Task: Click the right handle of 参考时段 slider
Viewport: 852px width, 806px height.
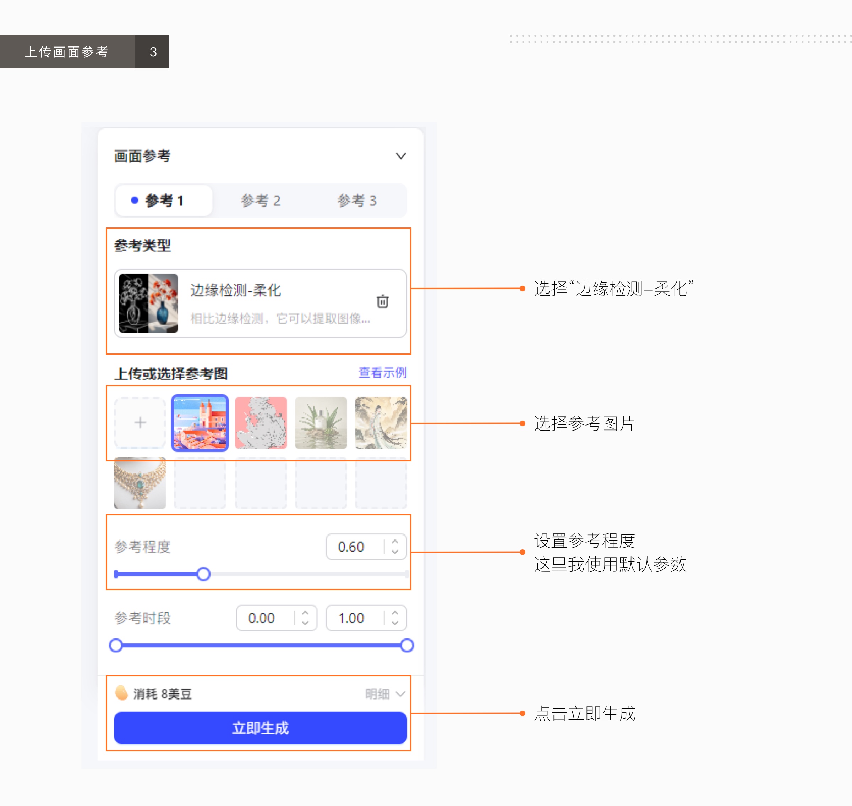Action: click(x=406, y=645)
